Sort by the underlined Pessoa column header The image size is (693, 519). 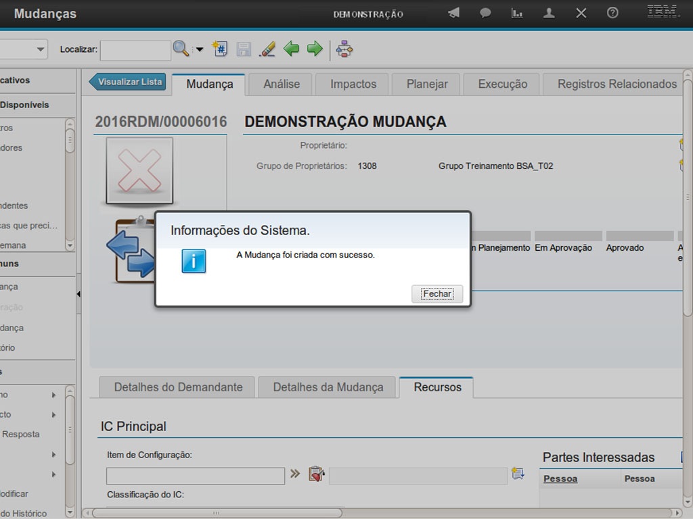click(560, 478)
